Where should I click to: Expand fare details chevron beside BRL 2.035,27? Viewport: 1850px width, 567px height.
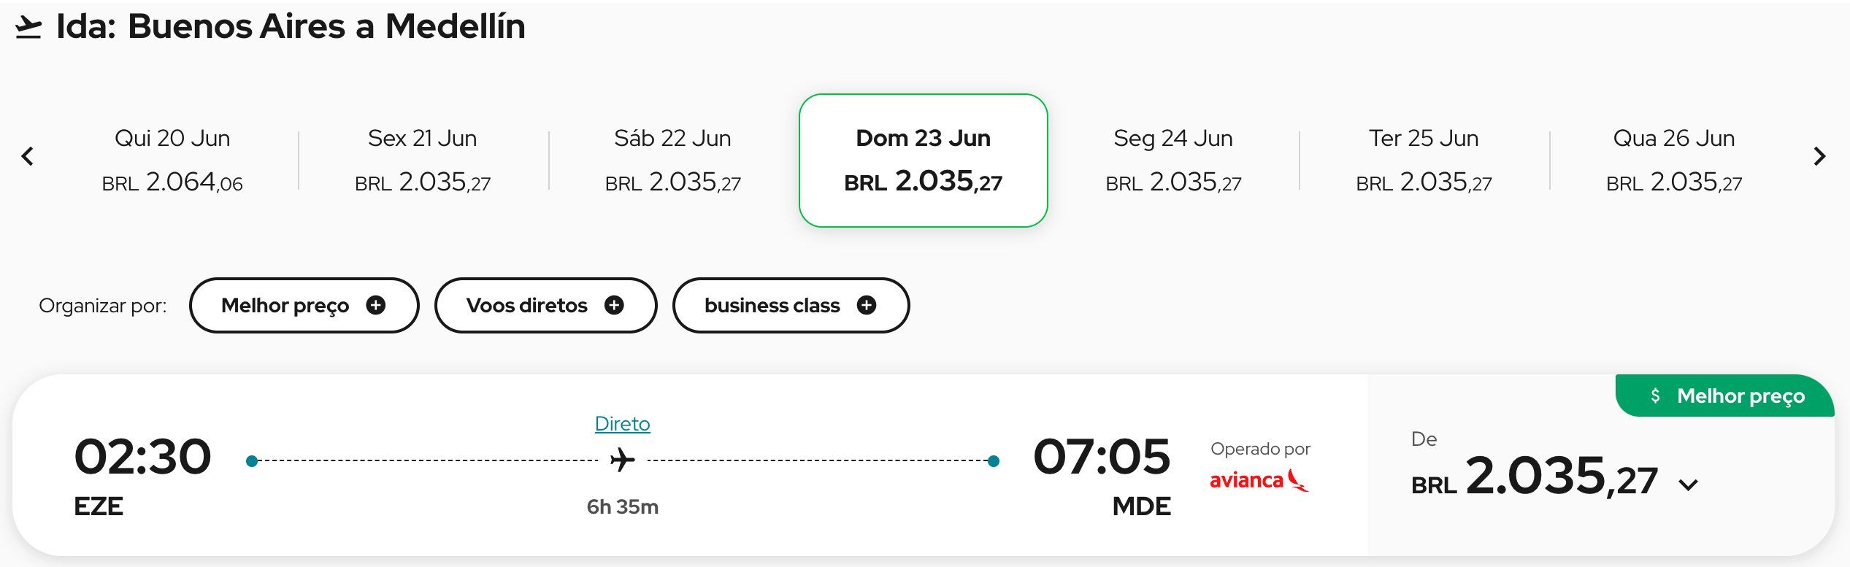pos(1689,485)
